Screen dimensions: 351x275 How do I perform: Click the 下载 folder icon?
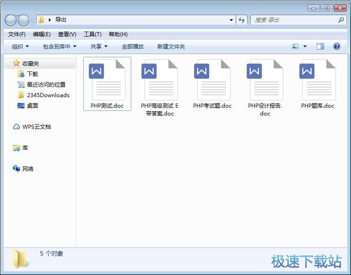click(21, 74)
